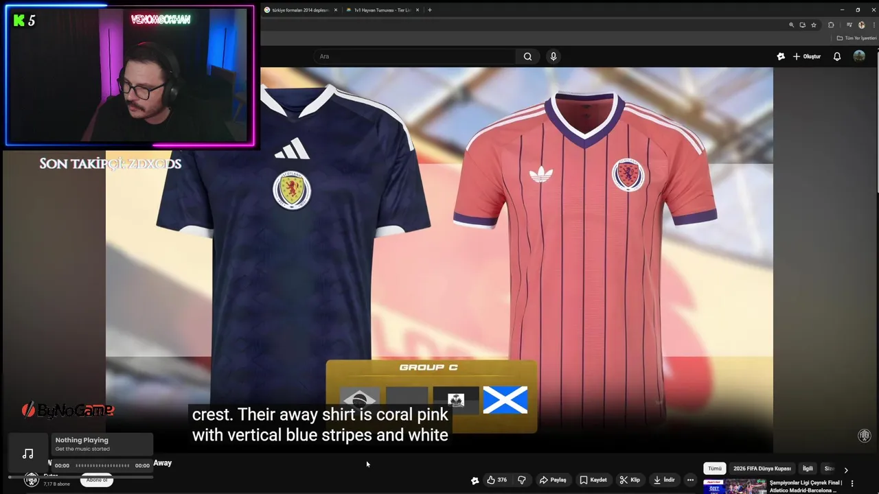The image size is (879, 494).
Task: Select the 2026 FIFA Dünya Kupası chip
Action: 762,469
